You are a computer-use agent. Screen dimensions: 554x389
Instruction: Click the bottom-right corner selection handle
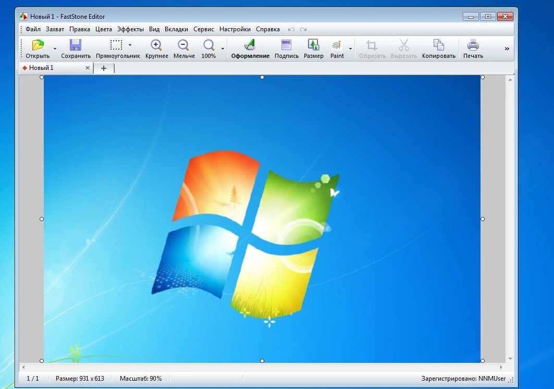pos(483,361)
